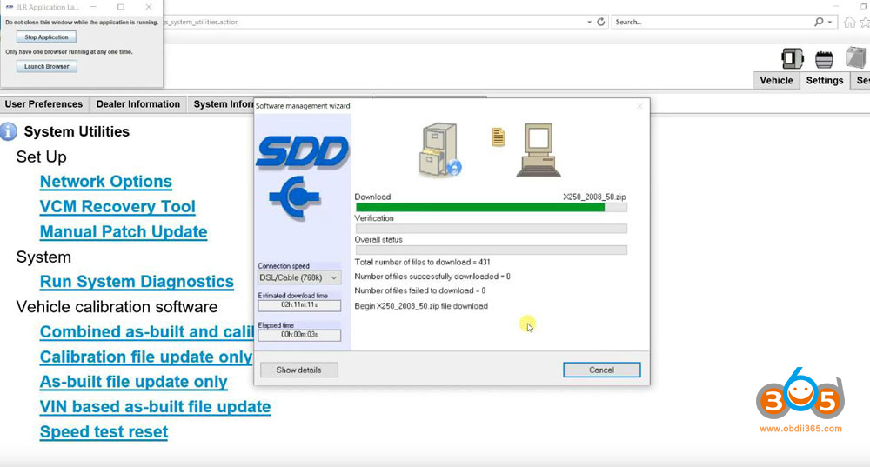This screenshot has width=870, height=467.
Task: Click 'Number of files successfully downloaded = 0' text
Action: click(x=432, y=277)
